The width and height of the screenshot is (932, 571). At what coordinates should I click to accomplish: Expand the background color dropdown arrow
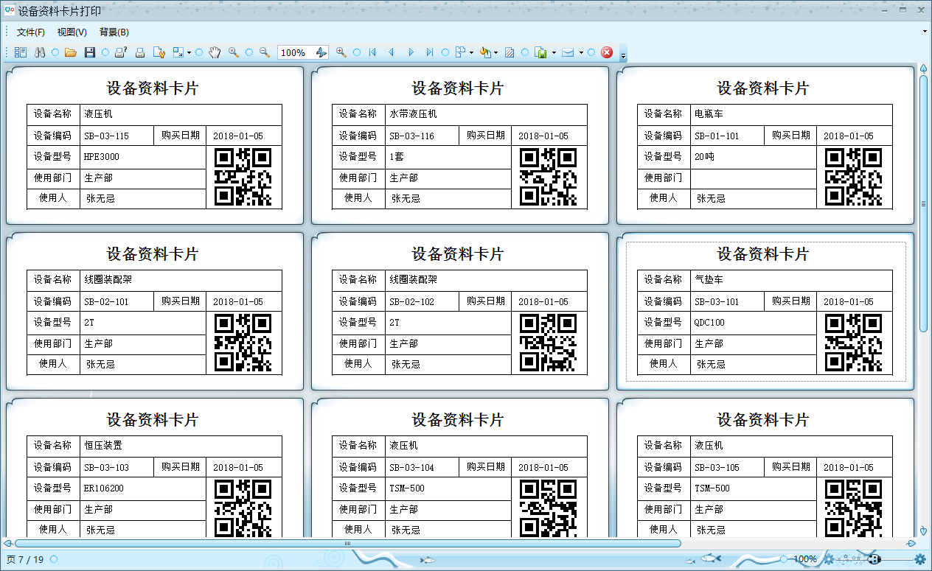[495, 52]
